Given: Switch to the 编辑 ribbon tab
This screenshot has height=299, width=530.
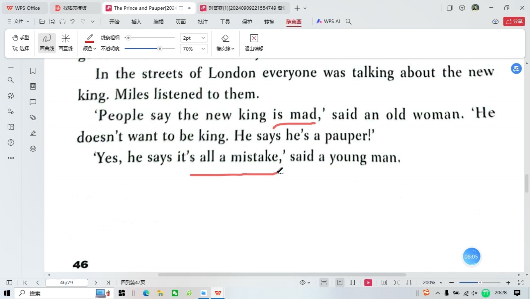Looking at the screenshot, I should [159, 22].
